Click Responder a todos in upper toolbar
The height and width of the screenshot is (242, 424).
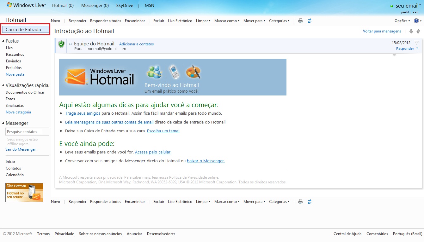(106, 21)
